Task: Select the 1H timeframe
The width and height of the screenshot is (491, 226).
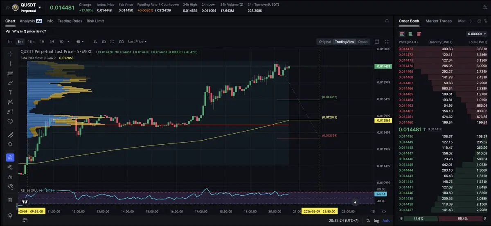Action: (42, 42)
